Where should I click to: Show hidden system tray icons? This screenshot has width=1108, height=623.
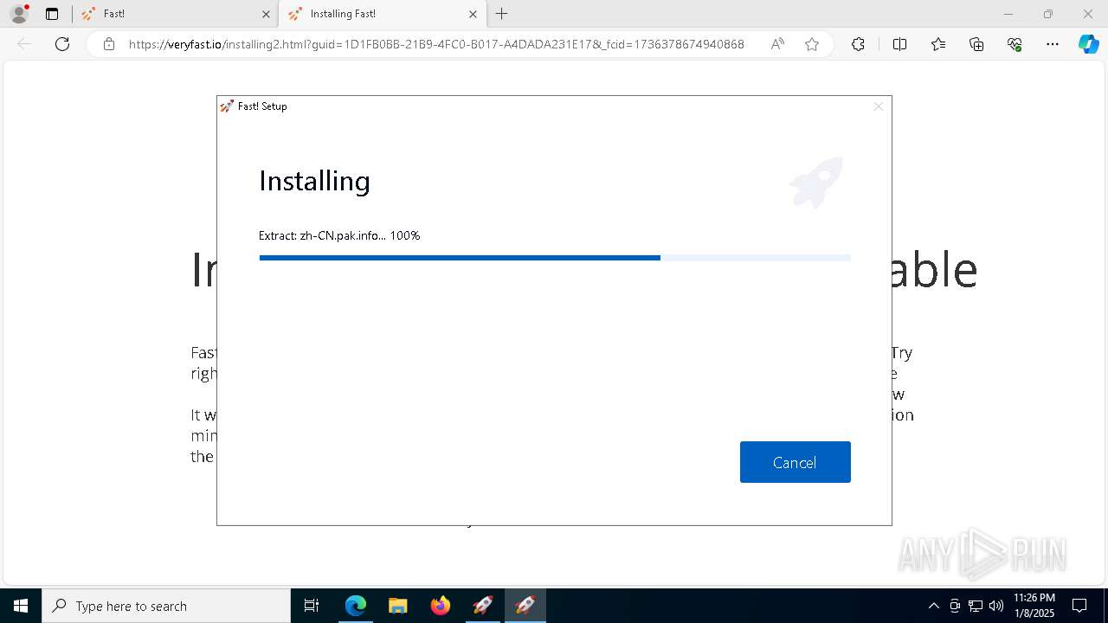click(933, 606)
